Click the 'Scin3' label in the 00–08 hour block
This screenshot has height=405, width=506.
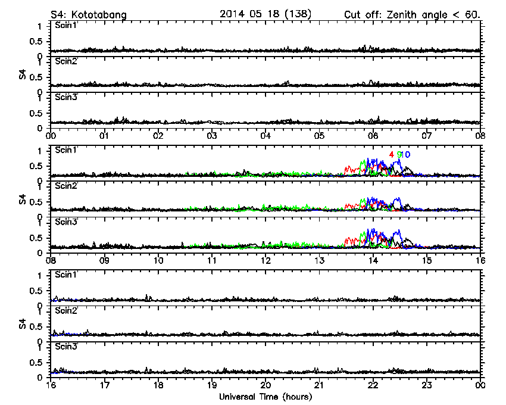point(66,97)
